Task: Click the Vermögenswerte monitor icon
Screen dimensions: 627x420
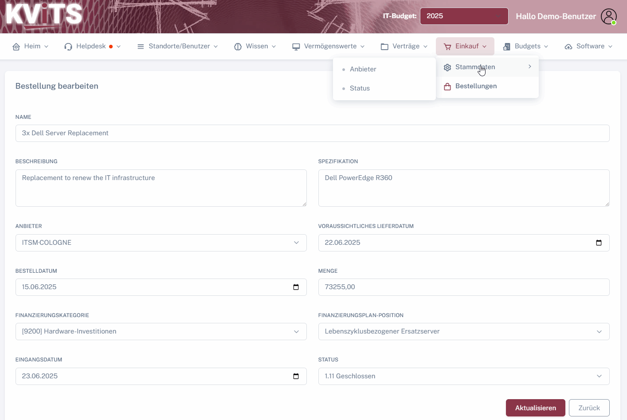Action: [x=296, y=47]
